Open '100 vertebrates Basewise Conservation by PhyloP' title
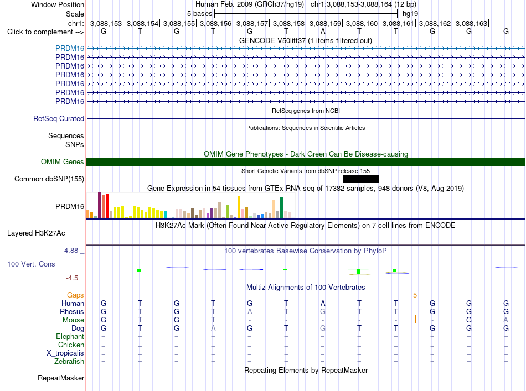The image size is (526, 391). point(306,251)
